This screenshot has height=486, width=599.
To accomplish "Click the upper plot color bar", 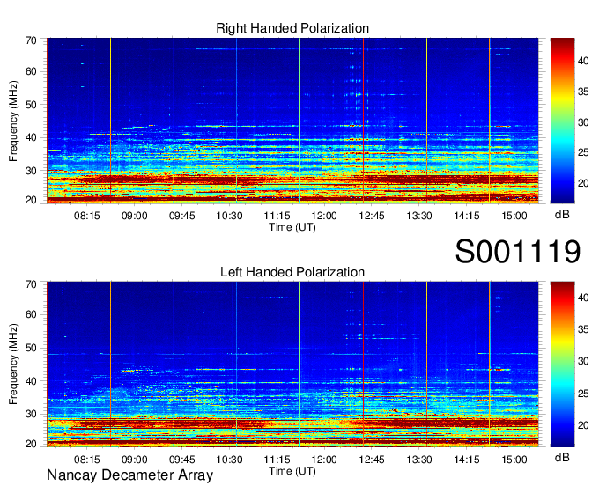I will pos(562,121).
